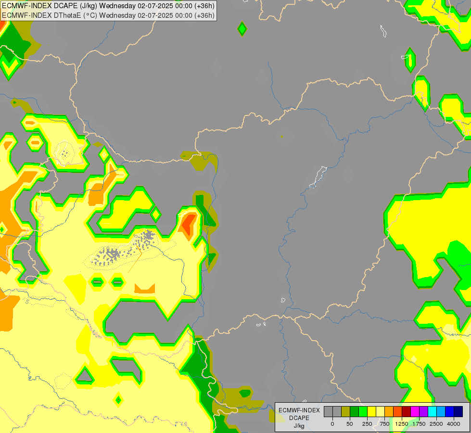The width and height of the screenshot is (471, 433).
Task: Click the bright green legend swatch
Action: pos(363,412)
